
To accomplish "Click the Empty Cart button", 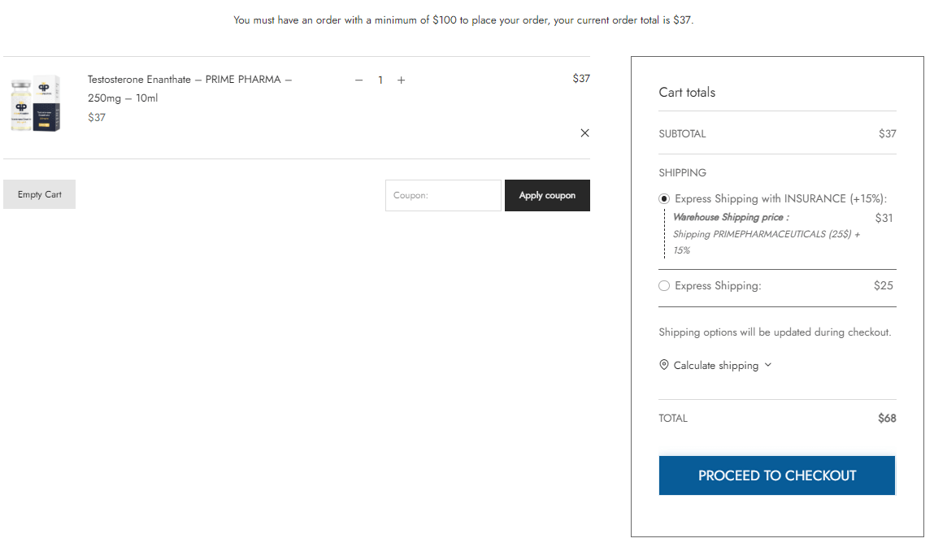I will pos(39,194).
